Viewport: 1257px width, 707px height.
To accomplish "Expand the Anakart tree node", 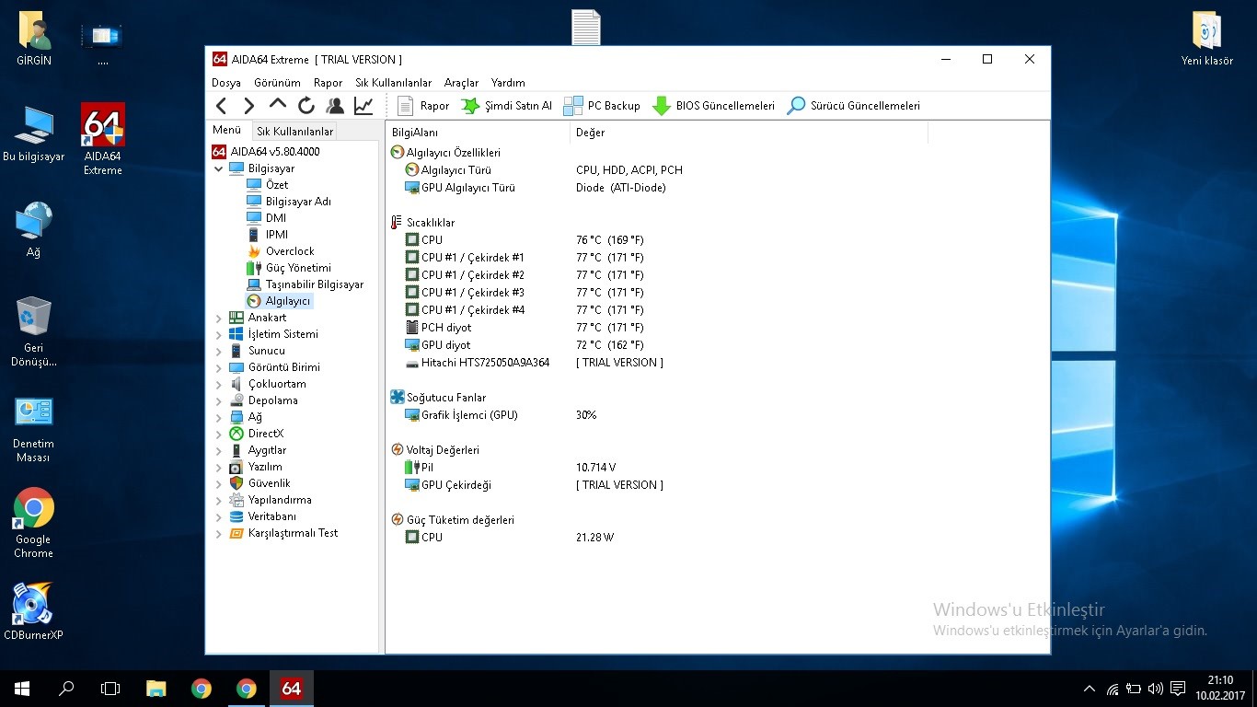I will click(x=218, y=318).
